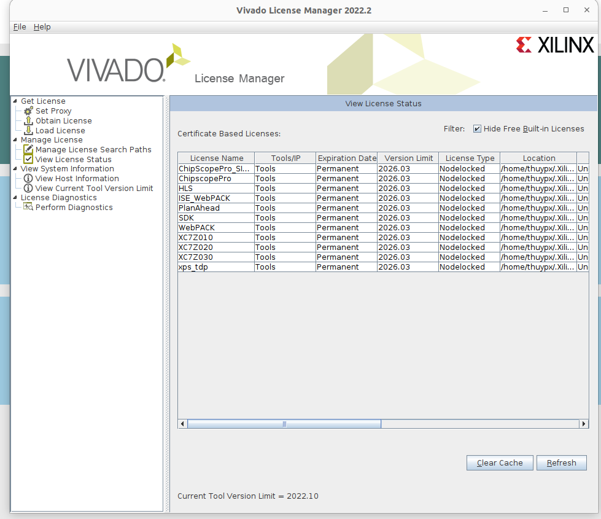The image size is (601, 519).
Task: Select Load License in the tree
Action: [60, 130]
